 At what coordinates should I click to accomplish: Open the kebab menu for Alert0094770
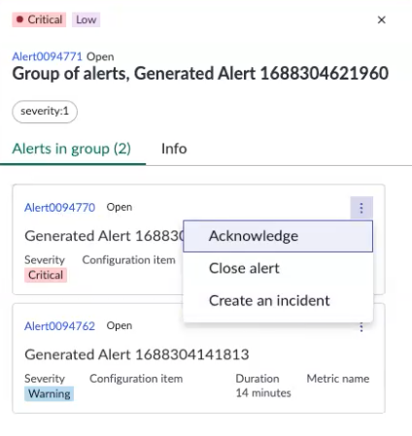(361, 208)
